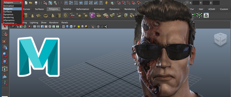Open a scene with the folder icon
This screenshot has width=231, height=97.
pos(31,3)
